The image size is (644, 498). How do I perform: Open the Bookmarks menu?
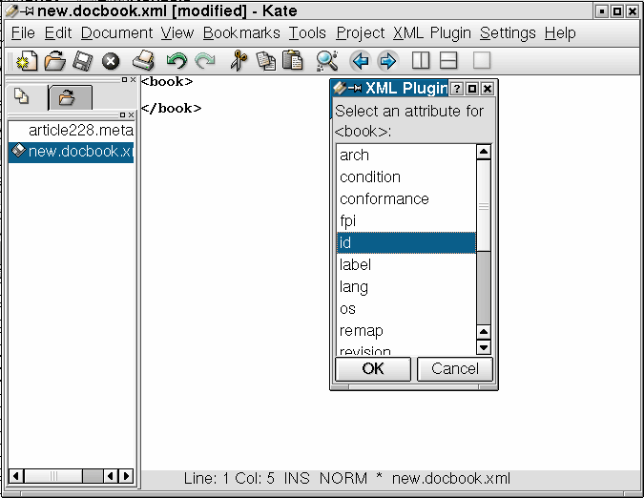pyautogui.click(x=241, y=32)
